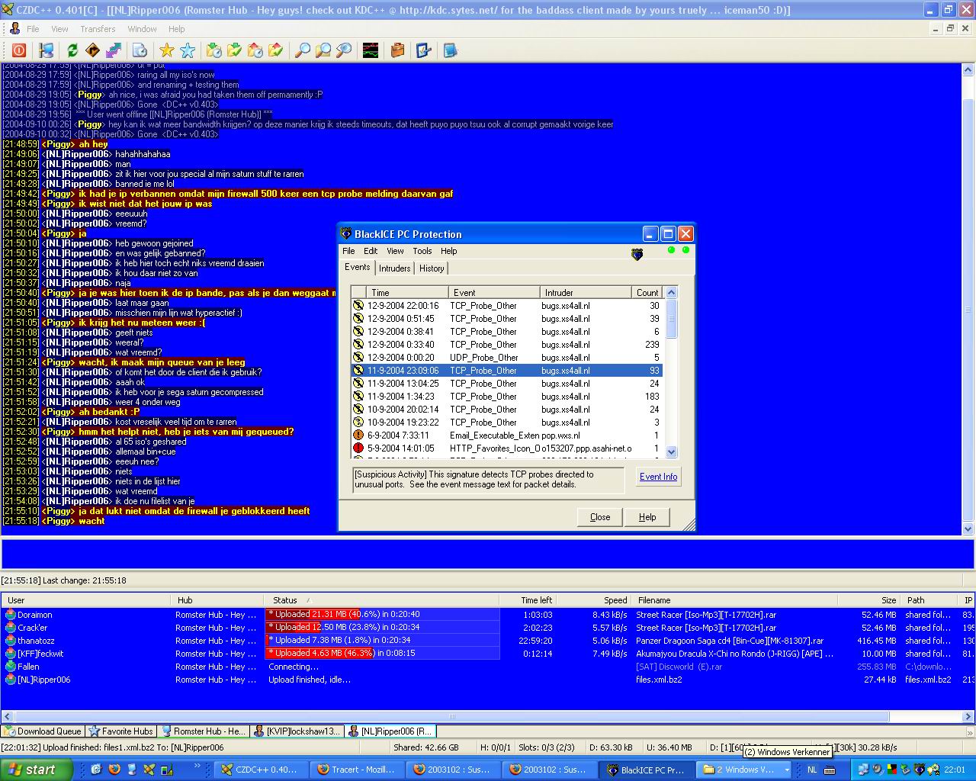
Task: Switch to Intruders tab in BlackICE
Action: pos(394,268)
